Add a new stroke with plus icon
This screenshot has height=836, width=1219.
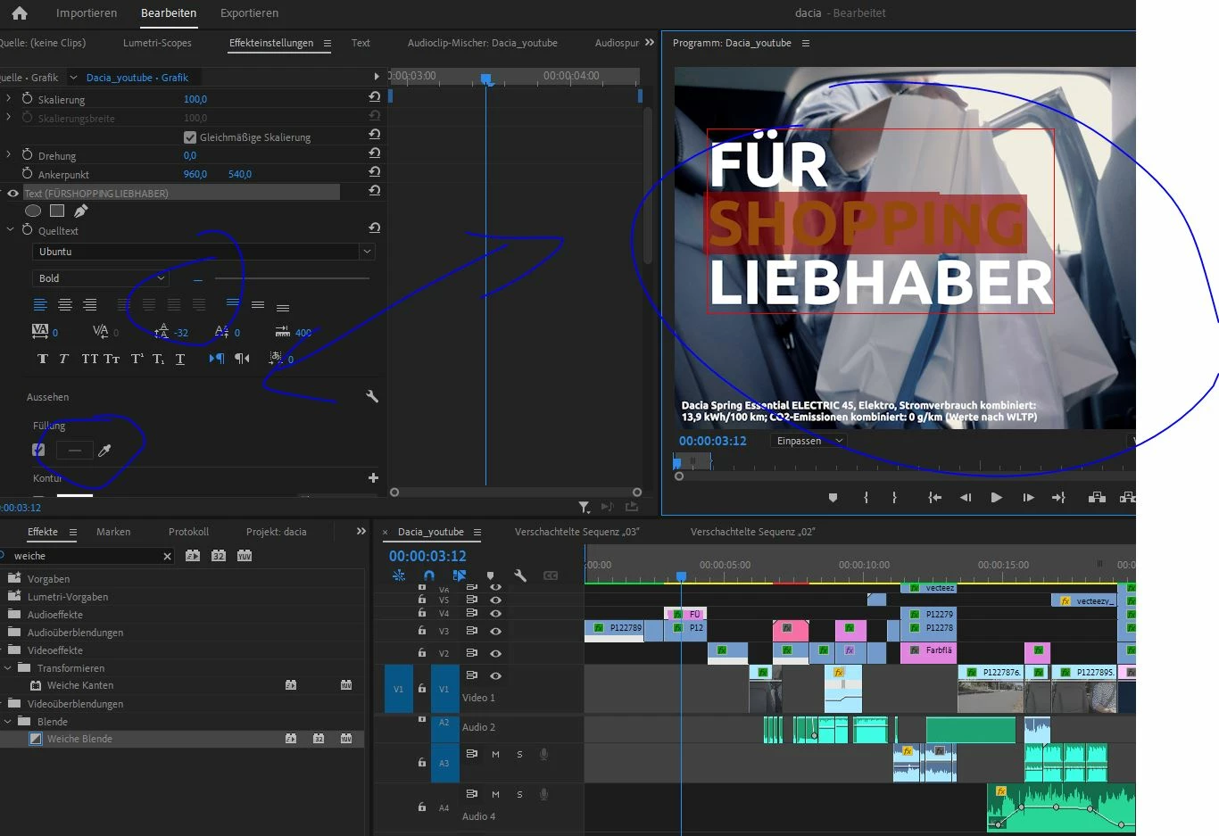click(x=373, y=478)
